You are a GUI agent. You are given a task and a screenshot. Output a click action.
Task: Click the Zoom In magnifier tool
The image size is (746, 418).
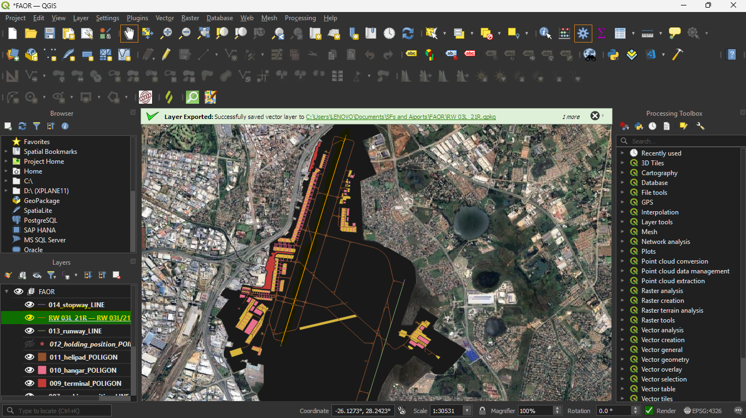coord(166,33)
